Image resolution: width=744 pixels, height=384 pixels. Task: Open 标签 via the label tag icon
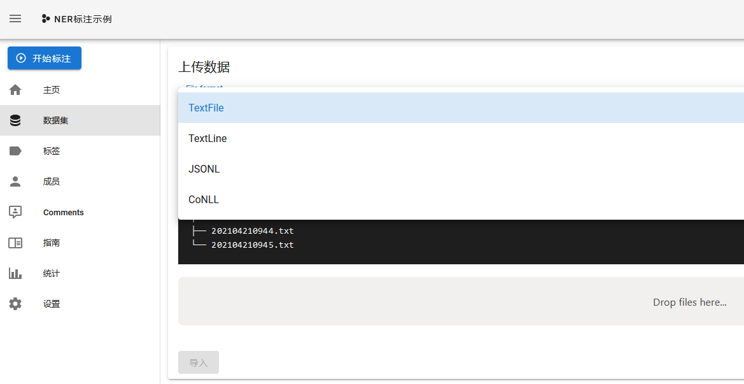pyautogui.click(x=15, y=150)
